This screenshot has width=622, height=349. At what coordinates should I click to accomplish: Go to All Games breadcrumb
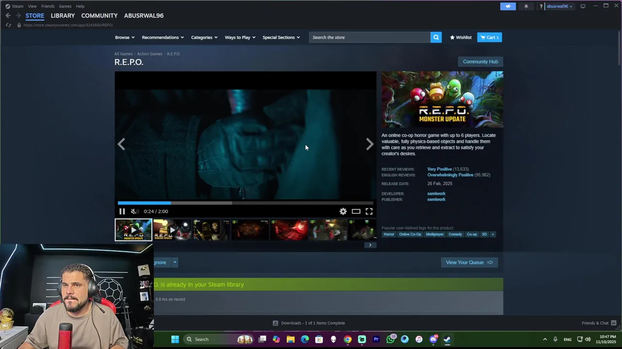(x=123, y=54)
